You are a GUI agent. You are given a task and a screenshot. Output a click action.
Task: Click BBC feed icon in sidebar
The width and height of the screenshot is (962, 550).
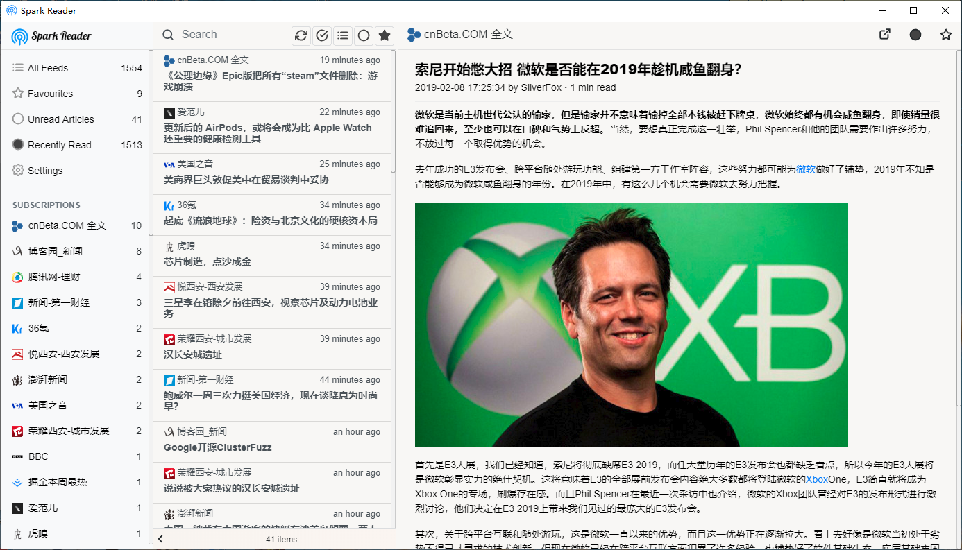[17, 456]
